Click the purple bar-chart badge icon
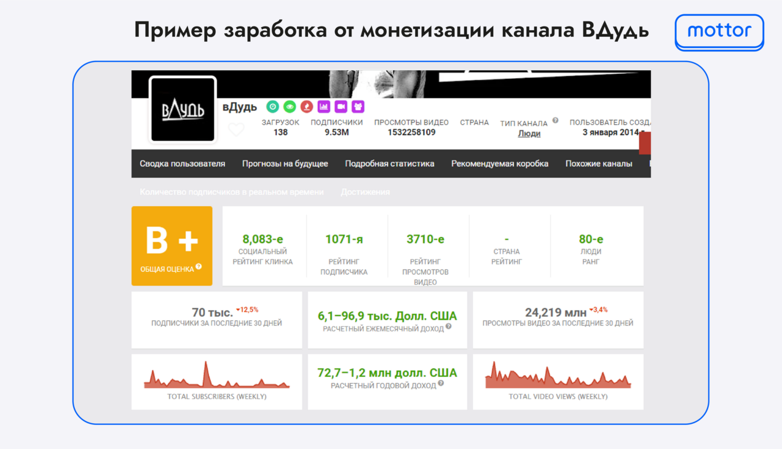 (323, 106)
